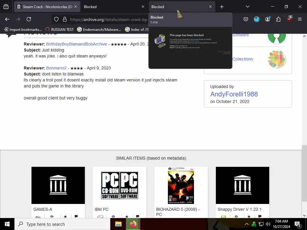The height and width of the screenshot is (230, 307).
Task: Click the reviews bubble under Snappy Driver
Action: (260, 216)
